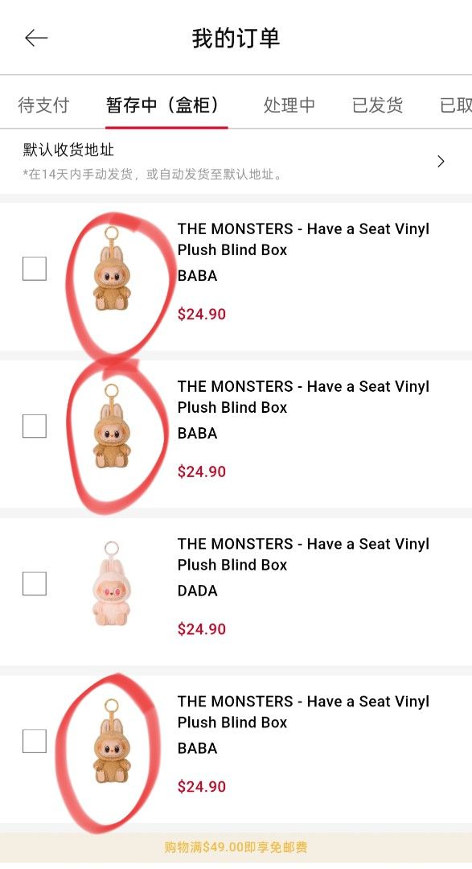Check the box next to the first BABA item
Image resolution: width=472 pixels, height=869 pixels.
[35, 268]
